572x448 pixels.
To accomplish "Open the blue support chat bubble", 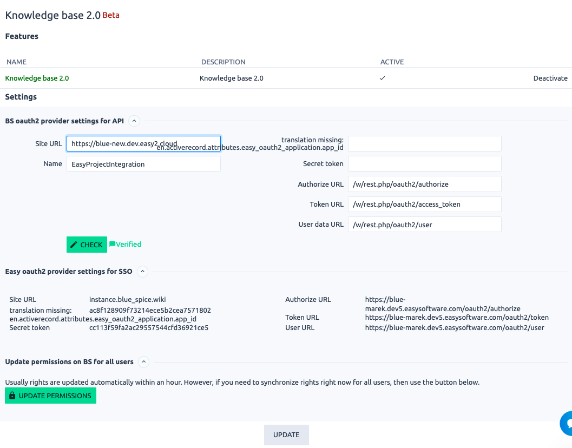I will (x=567, y=423).
